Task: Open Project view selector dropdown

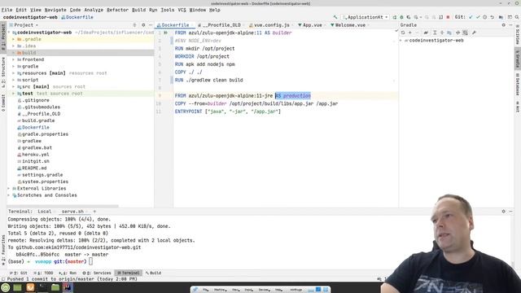Action: [x=24, y=25]
